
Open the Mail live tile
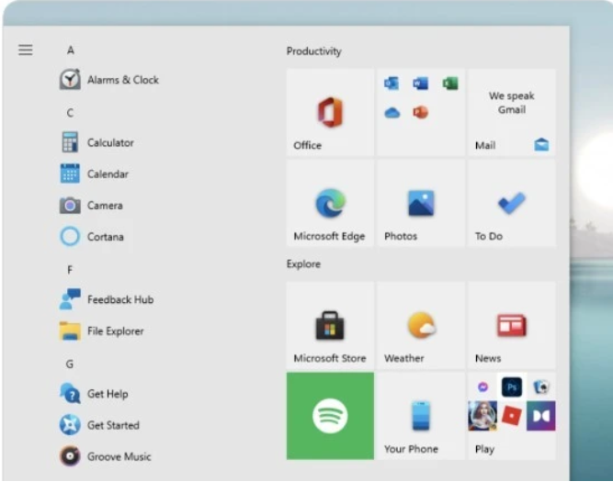point(511,112)
